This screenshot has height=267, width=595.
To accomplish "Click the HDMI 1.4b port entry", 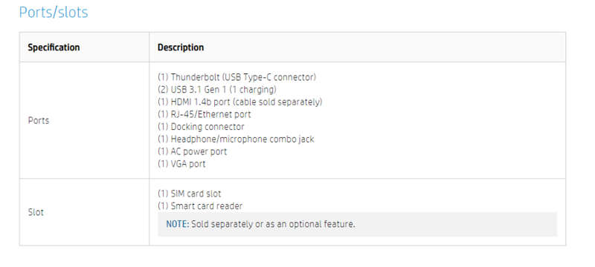I will click(239, 102).
